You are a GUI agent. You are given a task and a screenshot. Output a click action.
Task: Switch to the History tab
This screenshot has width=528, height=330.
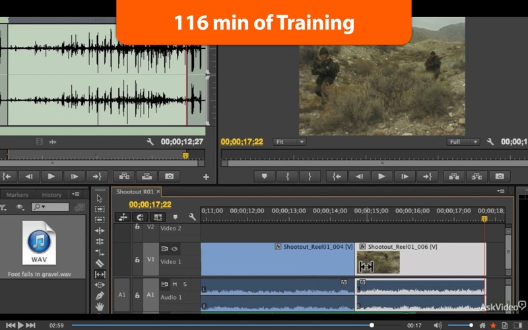click(51, 195)
